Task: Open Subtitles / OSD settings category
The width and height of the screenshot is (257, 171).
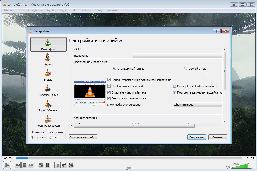Action: click(48, 90)
